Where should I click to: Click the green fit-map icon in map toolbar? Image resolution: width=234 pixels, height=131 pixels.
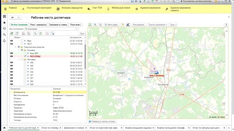point(90,25)
